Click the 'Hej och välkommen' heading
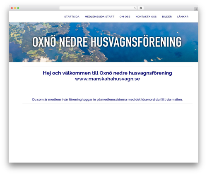This screenshot has width=207, height=175. tap(107, 73)
